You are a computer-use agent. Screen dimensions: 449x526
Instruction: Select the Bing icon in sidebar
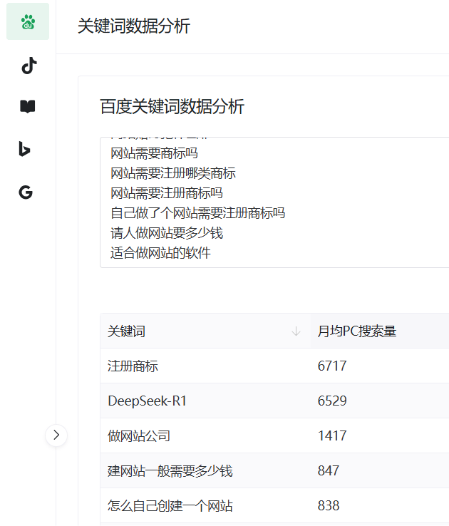pyautogui.click(x=25, y=150)
